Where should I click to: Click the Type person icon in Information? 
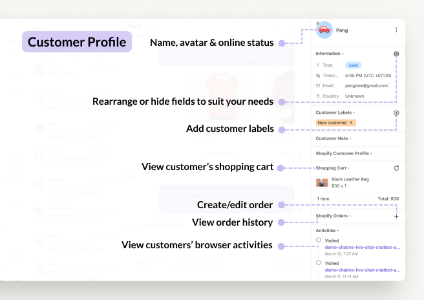point(318,65)
